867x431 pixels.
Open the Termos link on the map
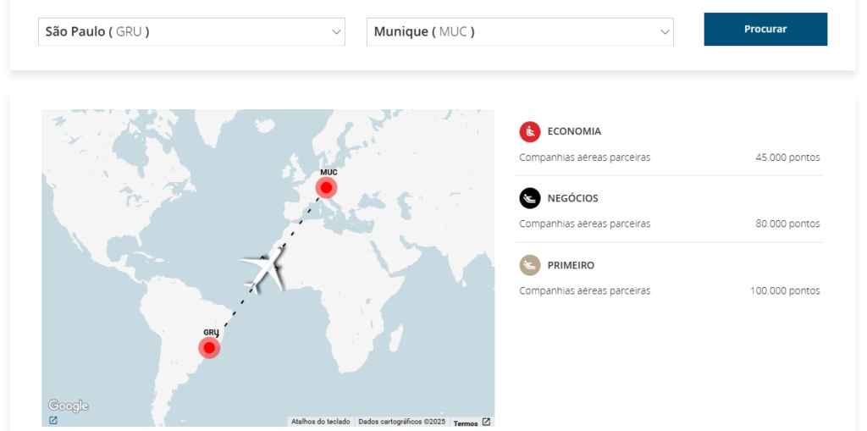pos(465,423)
